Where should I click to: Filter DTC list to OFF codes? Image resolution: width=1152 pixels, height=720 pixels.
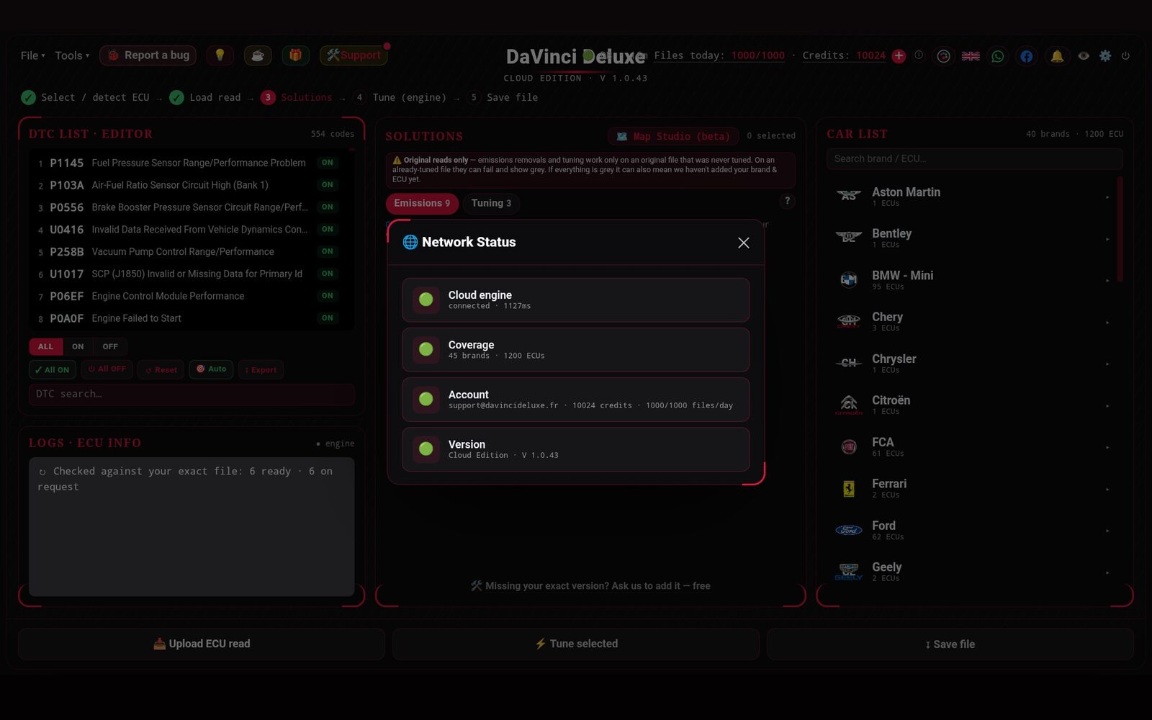pyautogui.click(x=110, y=346)
